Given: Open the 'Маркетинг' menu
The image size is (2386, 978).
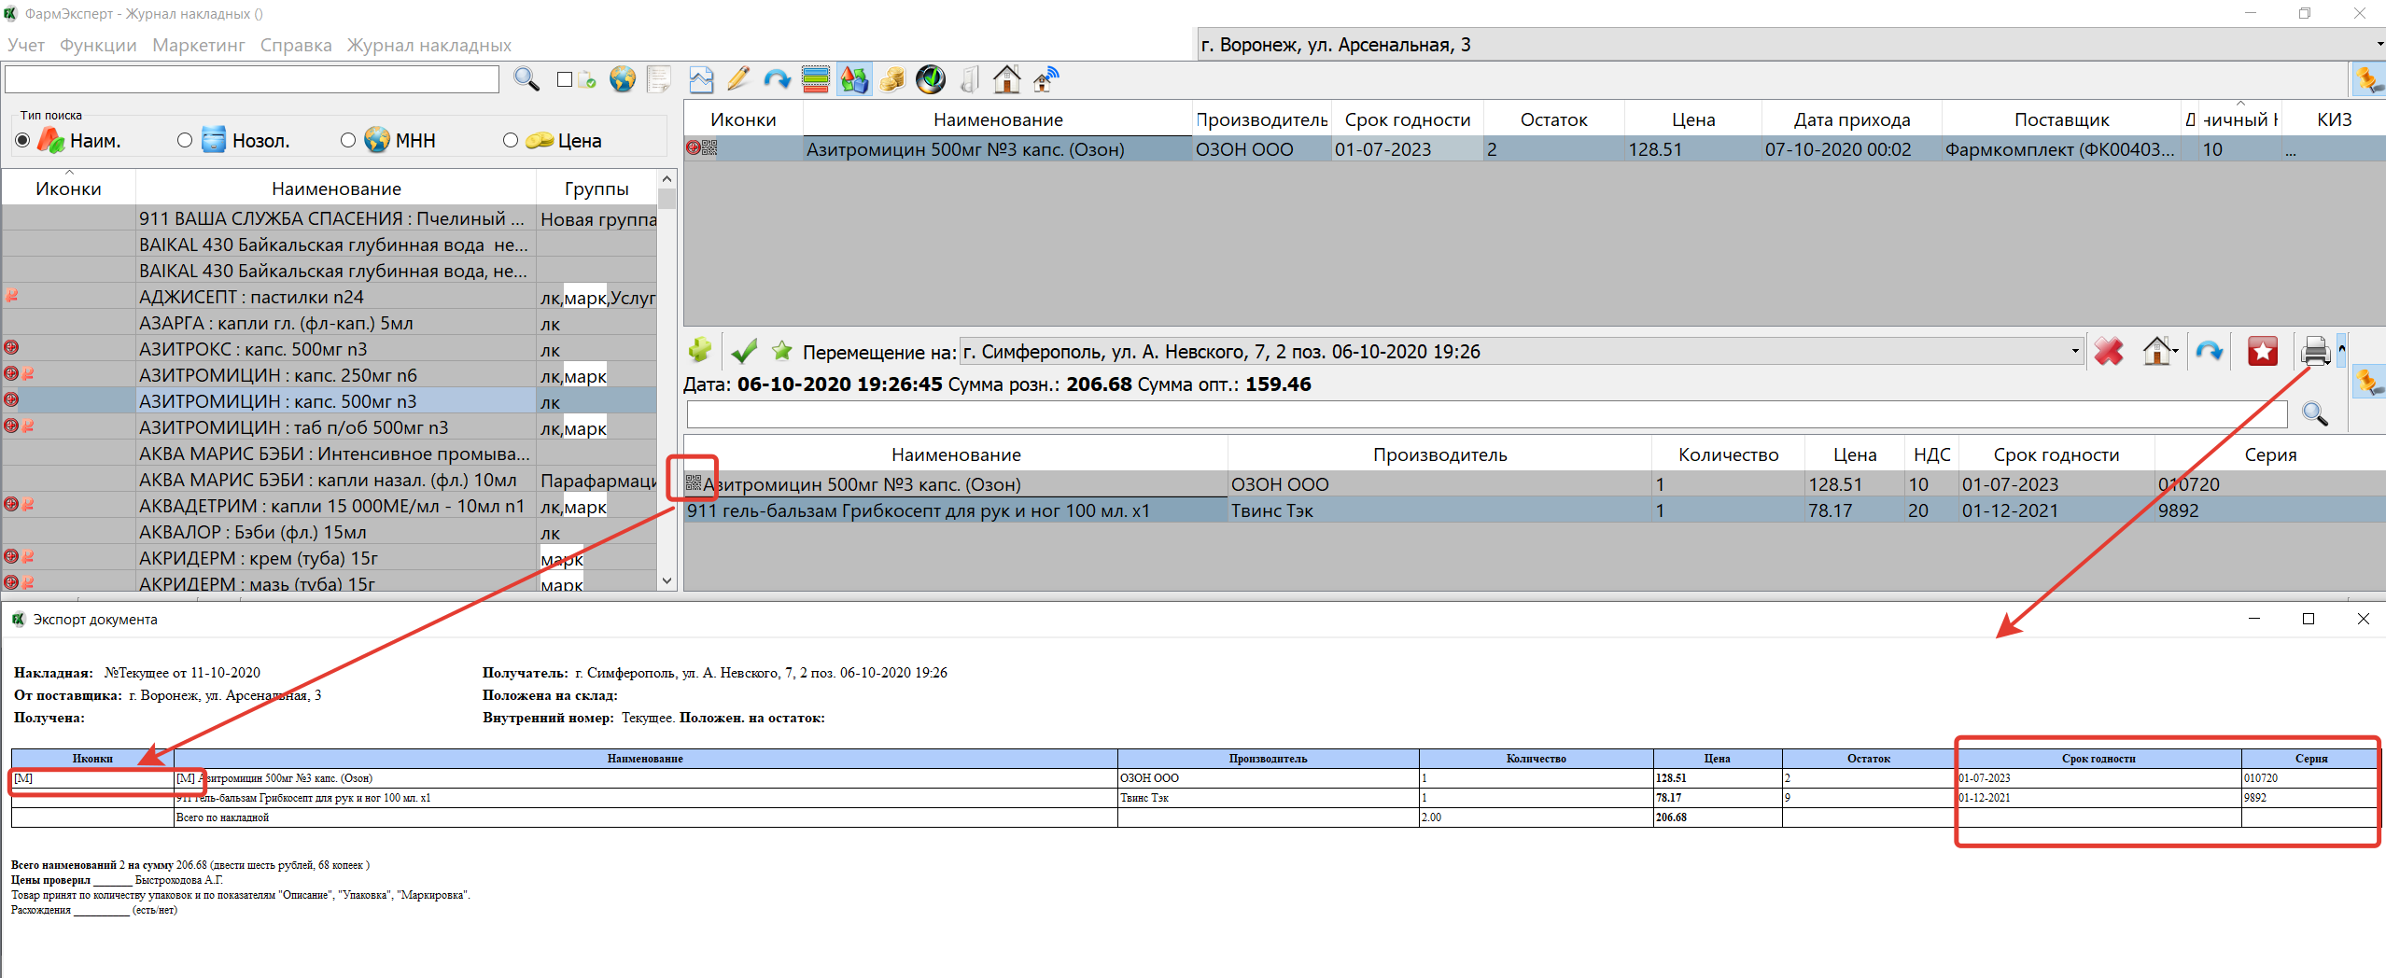Looking at the screenshot, I should pyautogui.click(x=198, y=45).
